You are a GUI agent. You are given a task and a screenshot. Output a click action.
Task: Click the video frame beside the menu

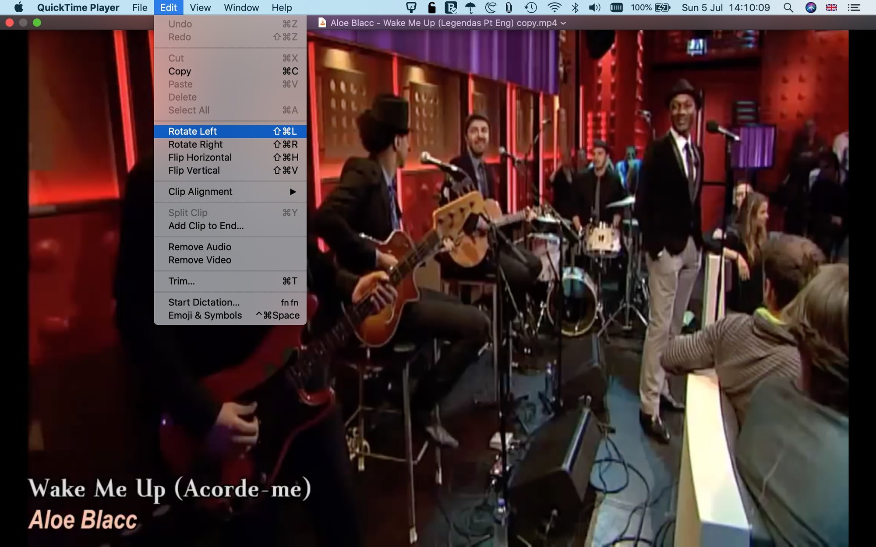577,288
